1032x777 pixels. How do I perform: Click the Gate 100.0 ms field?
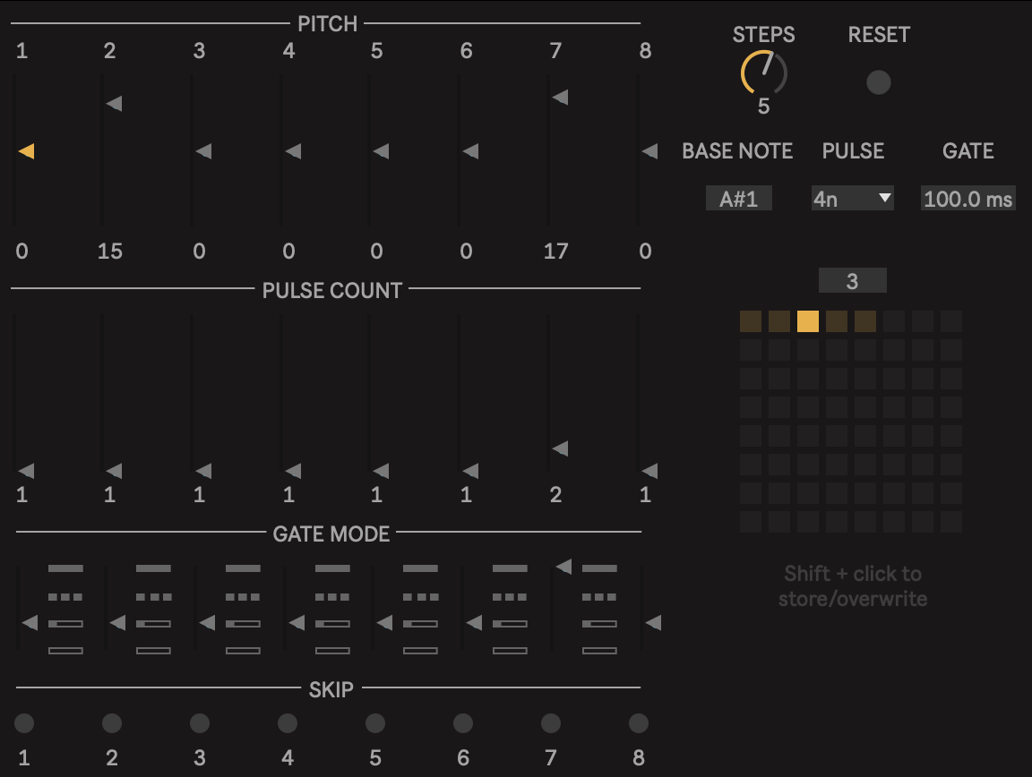(967, 199)
